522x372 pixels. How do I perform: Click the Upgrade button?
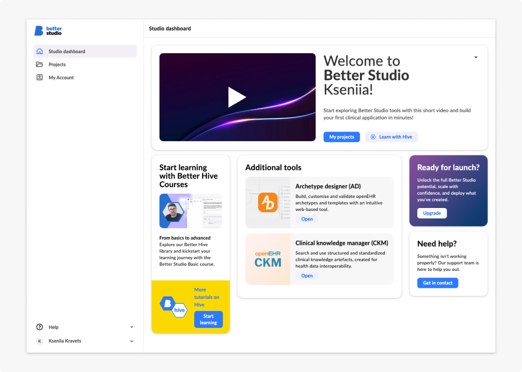(432, 213)
